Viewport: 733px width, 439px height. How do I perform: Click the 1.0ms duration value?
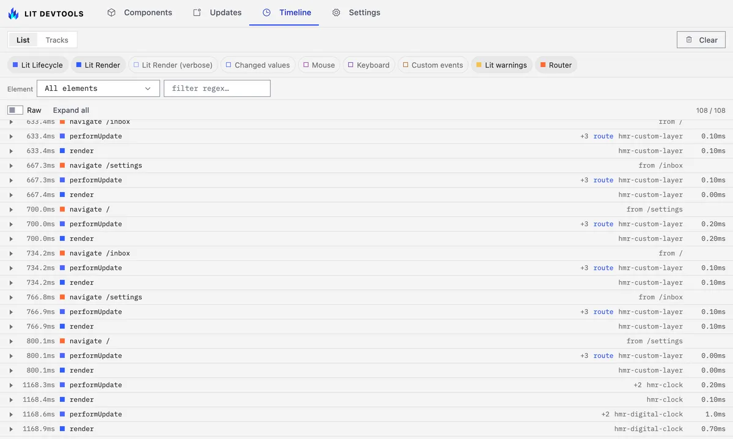point(715,414)
